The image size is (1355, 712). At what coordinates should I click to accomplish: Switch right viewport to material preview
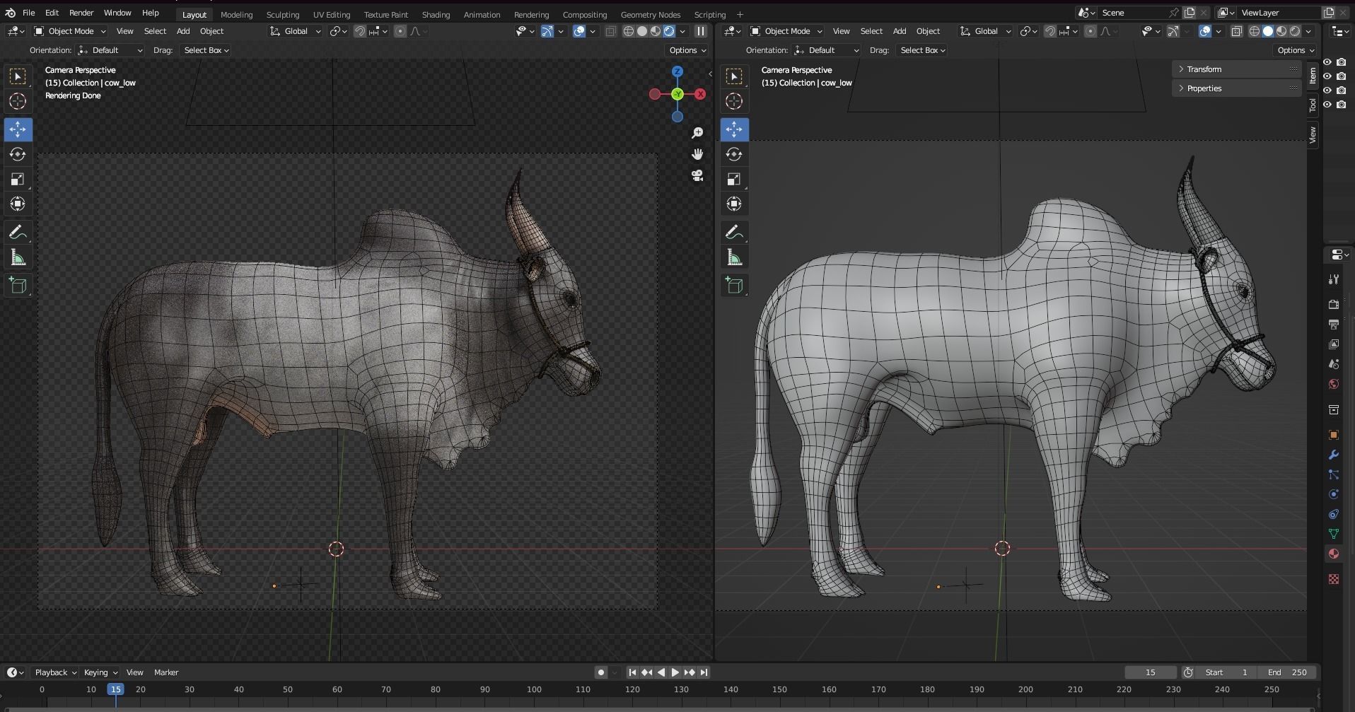[1281, 31]
